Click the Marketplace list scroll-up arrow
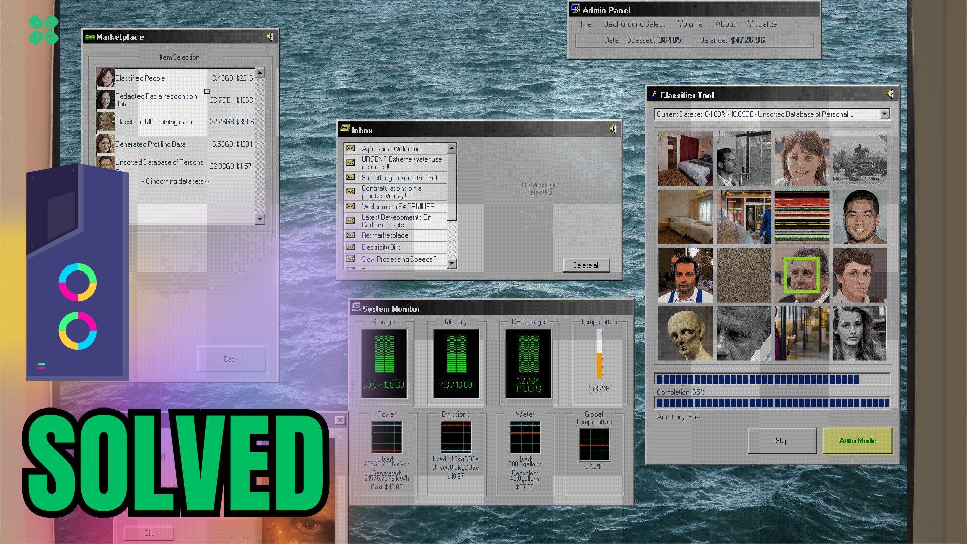Image resolution: width=967 pixels, height=544 pixels. pos(260,73)
